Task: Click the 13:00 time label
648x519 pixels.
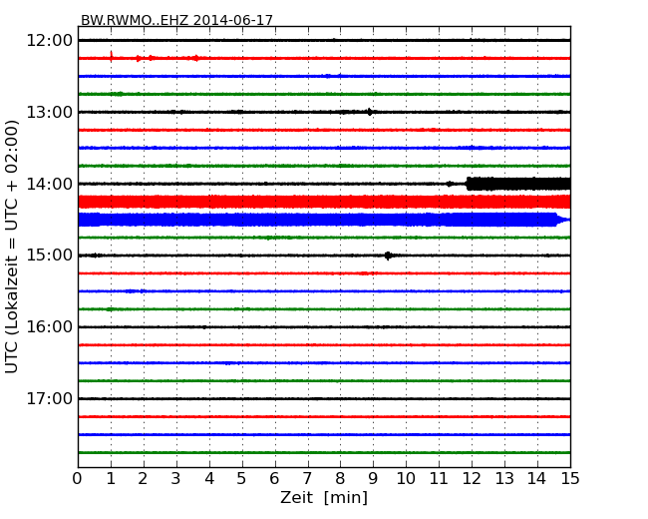Action: 50,112
